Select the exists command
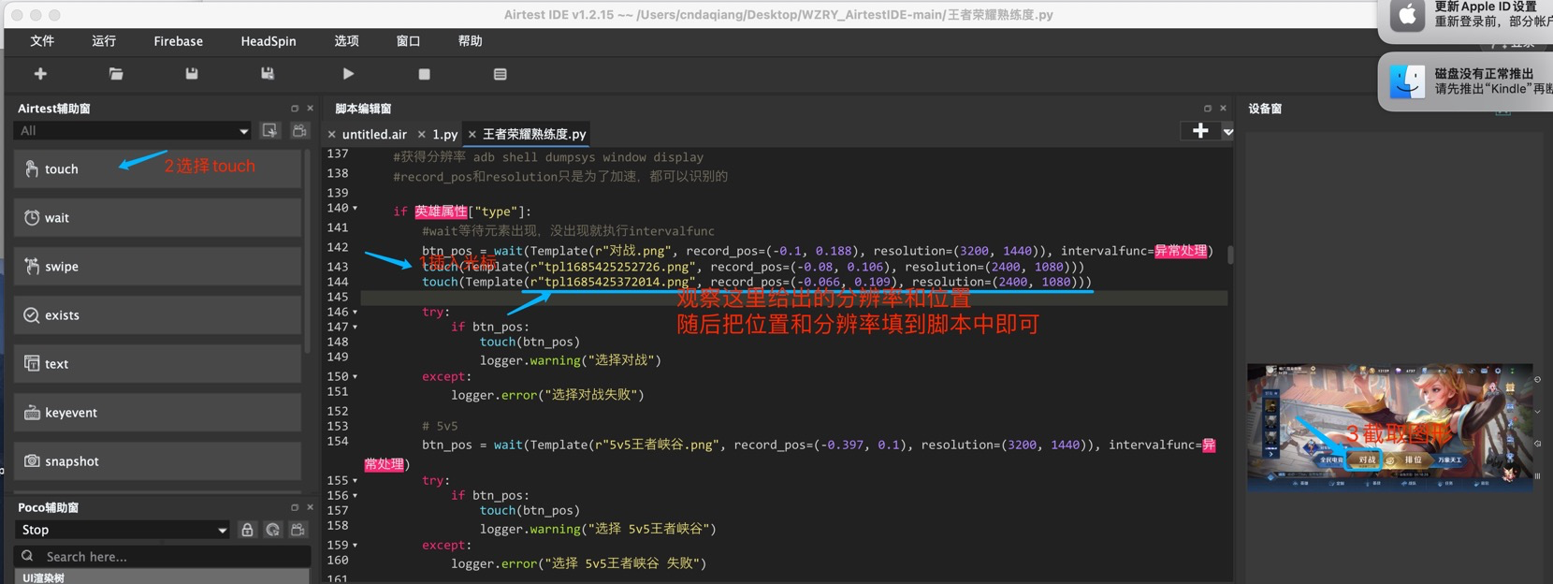This screenshot has height=584, width=1553. pos(157,315)
